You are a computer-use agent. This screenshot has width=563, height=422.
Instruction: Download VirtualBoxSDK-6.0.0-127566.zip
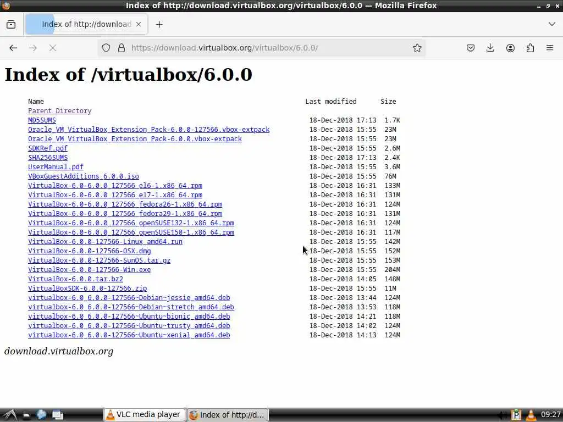coord(87,288)
